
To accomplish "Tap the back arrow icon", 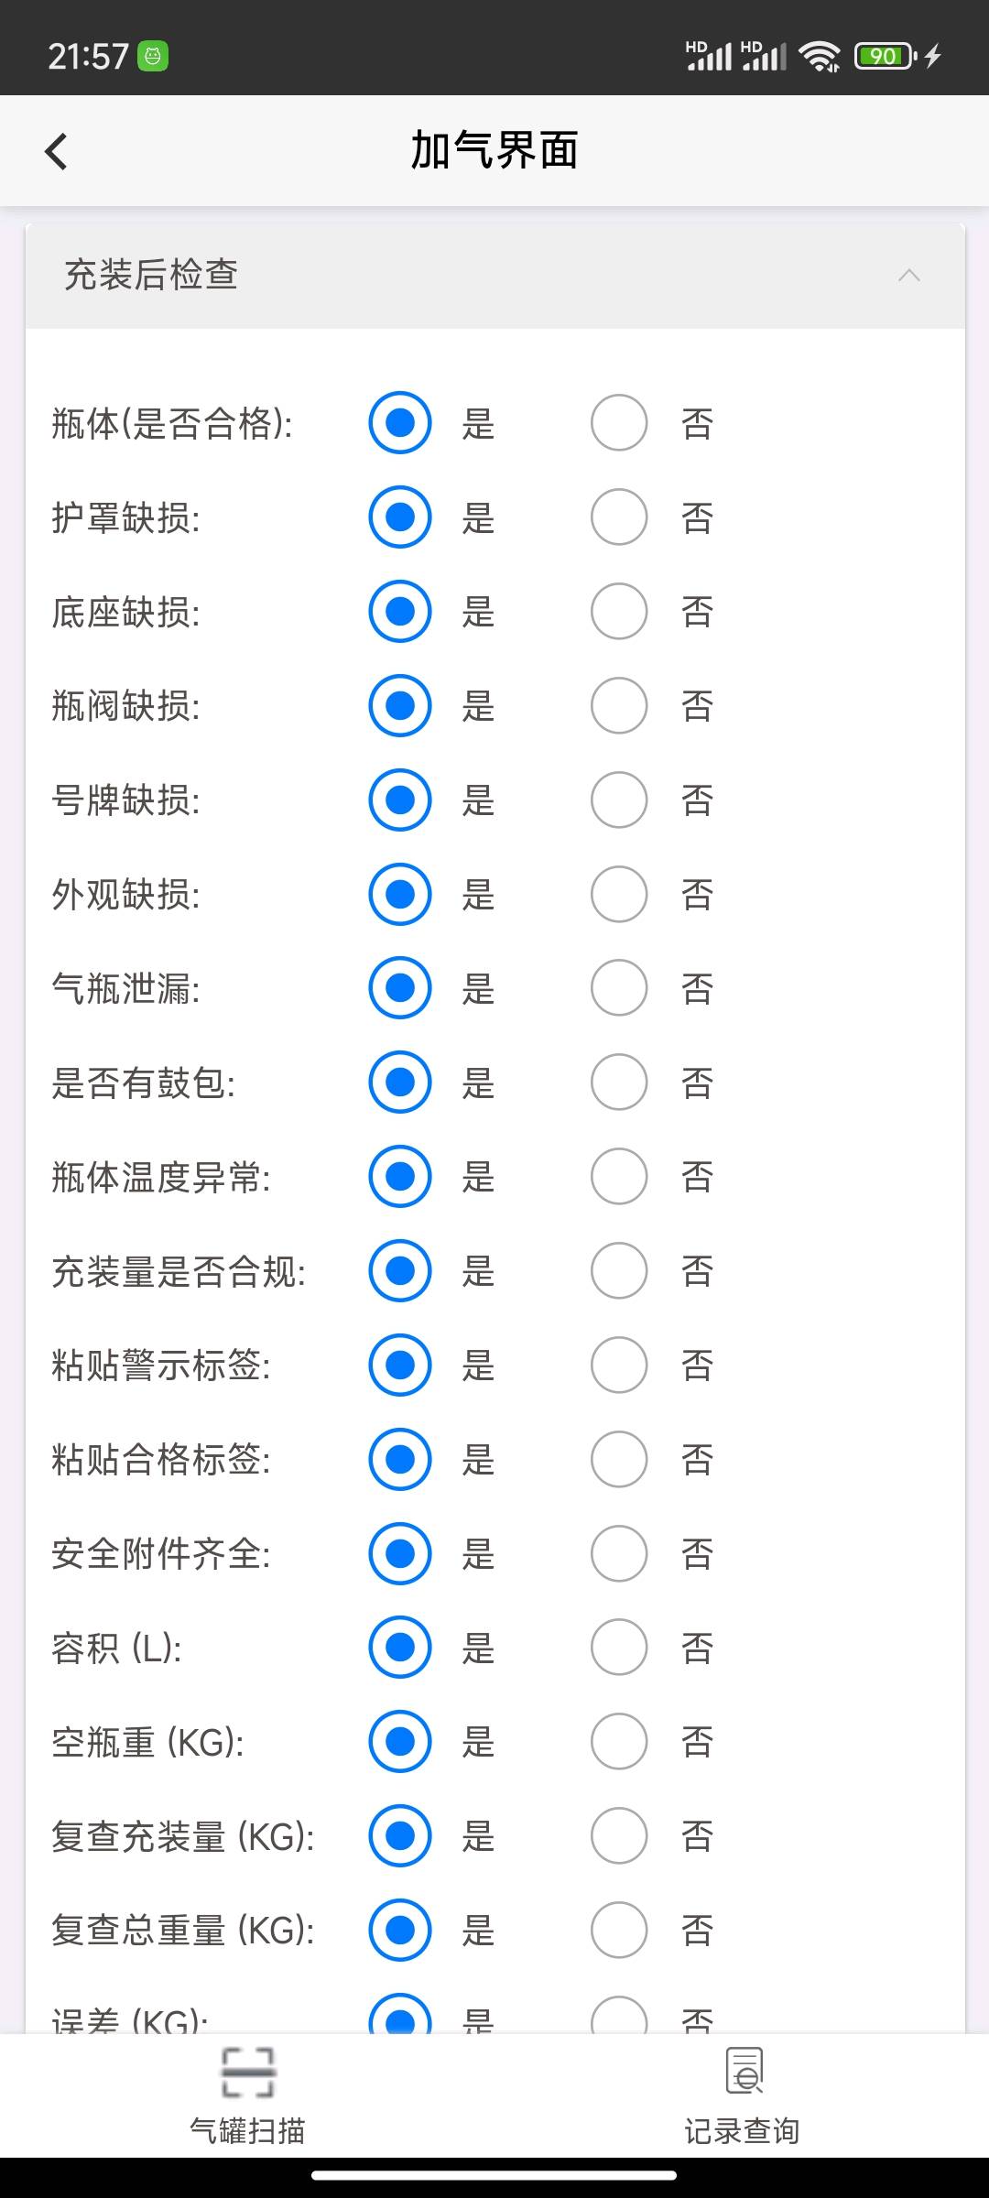I will coord(57,151).
